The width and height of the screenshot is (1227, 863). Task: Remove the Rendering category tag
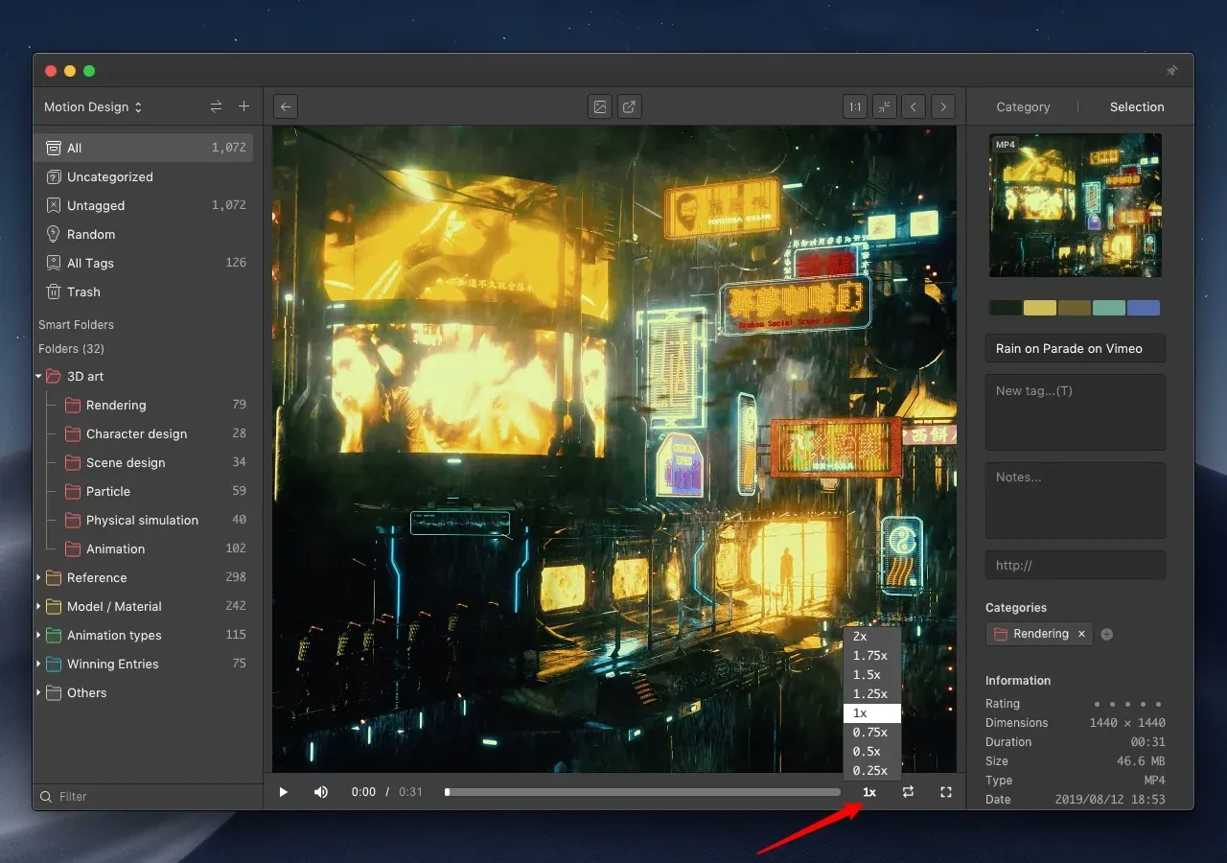point(1081,634)
